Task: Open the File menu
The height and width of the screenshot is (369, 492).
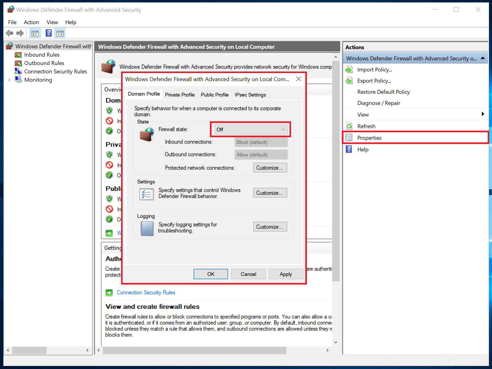Action: tap(12, 22)
